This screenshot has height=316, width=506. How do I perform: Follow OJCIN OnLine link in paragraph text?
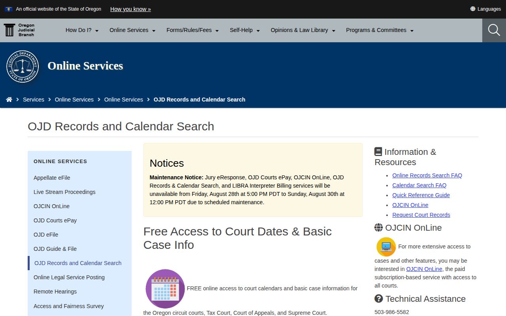[x=424, y=269]
